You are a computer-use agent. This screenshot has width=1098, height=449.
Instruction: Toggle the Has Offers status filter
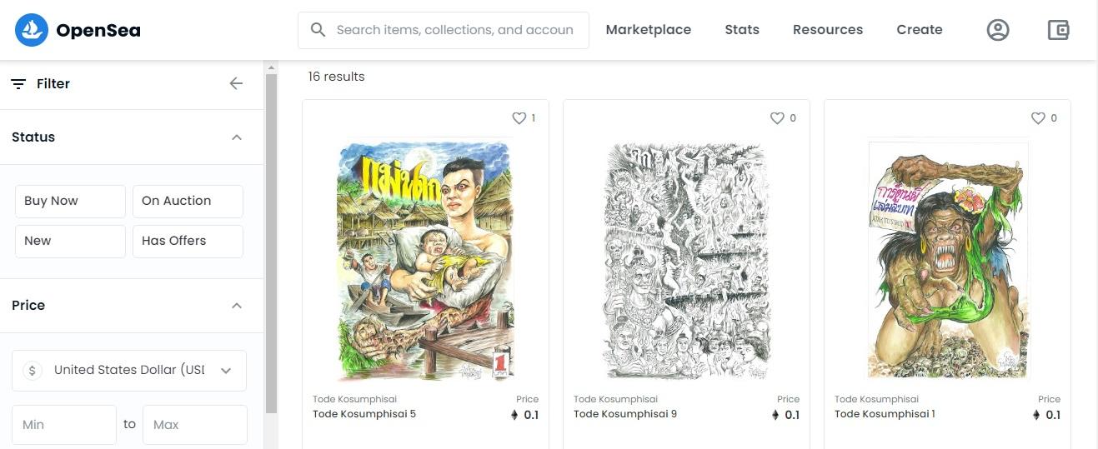pyautogui.click(x=188, y=241)
